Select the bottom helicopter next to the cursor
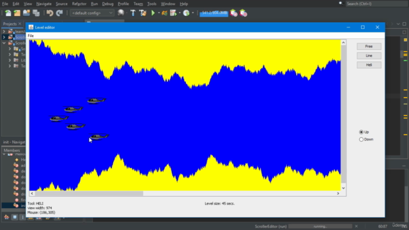 (x=99, y=137)
